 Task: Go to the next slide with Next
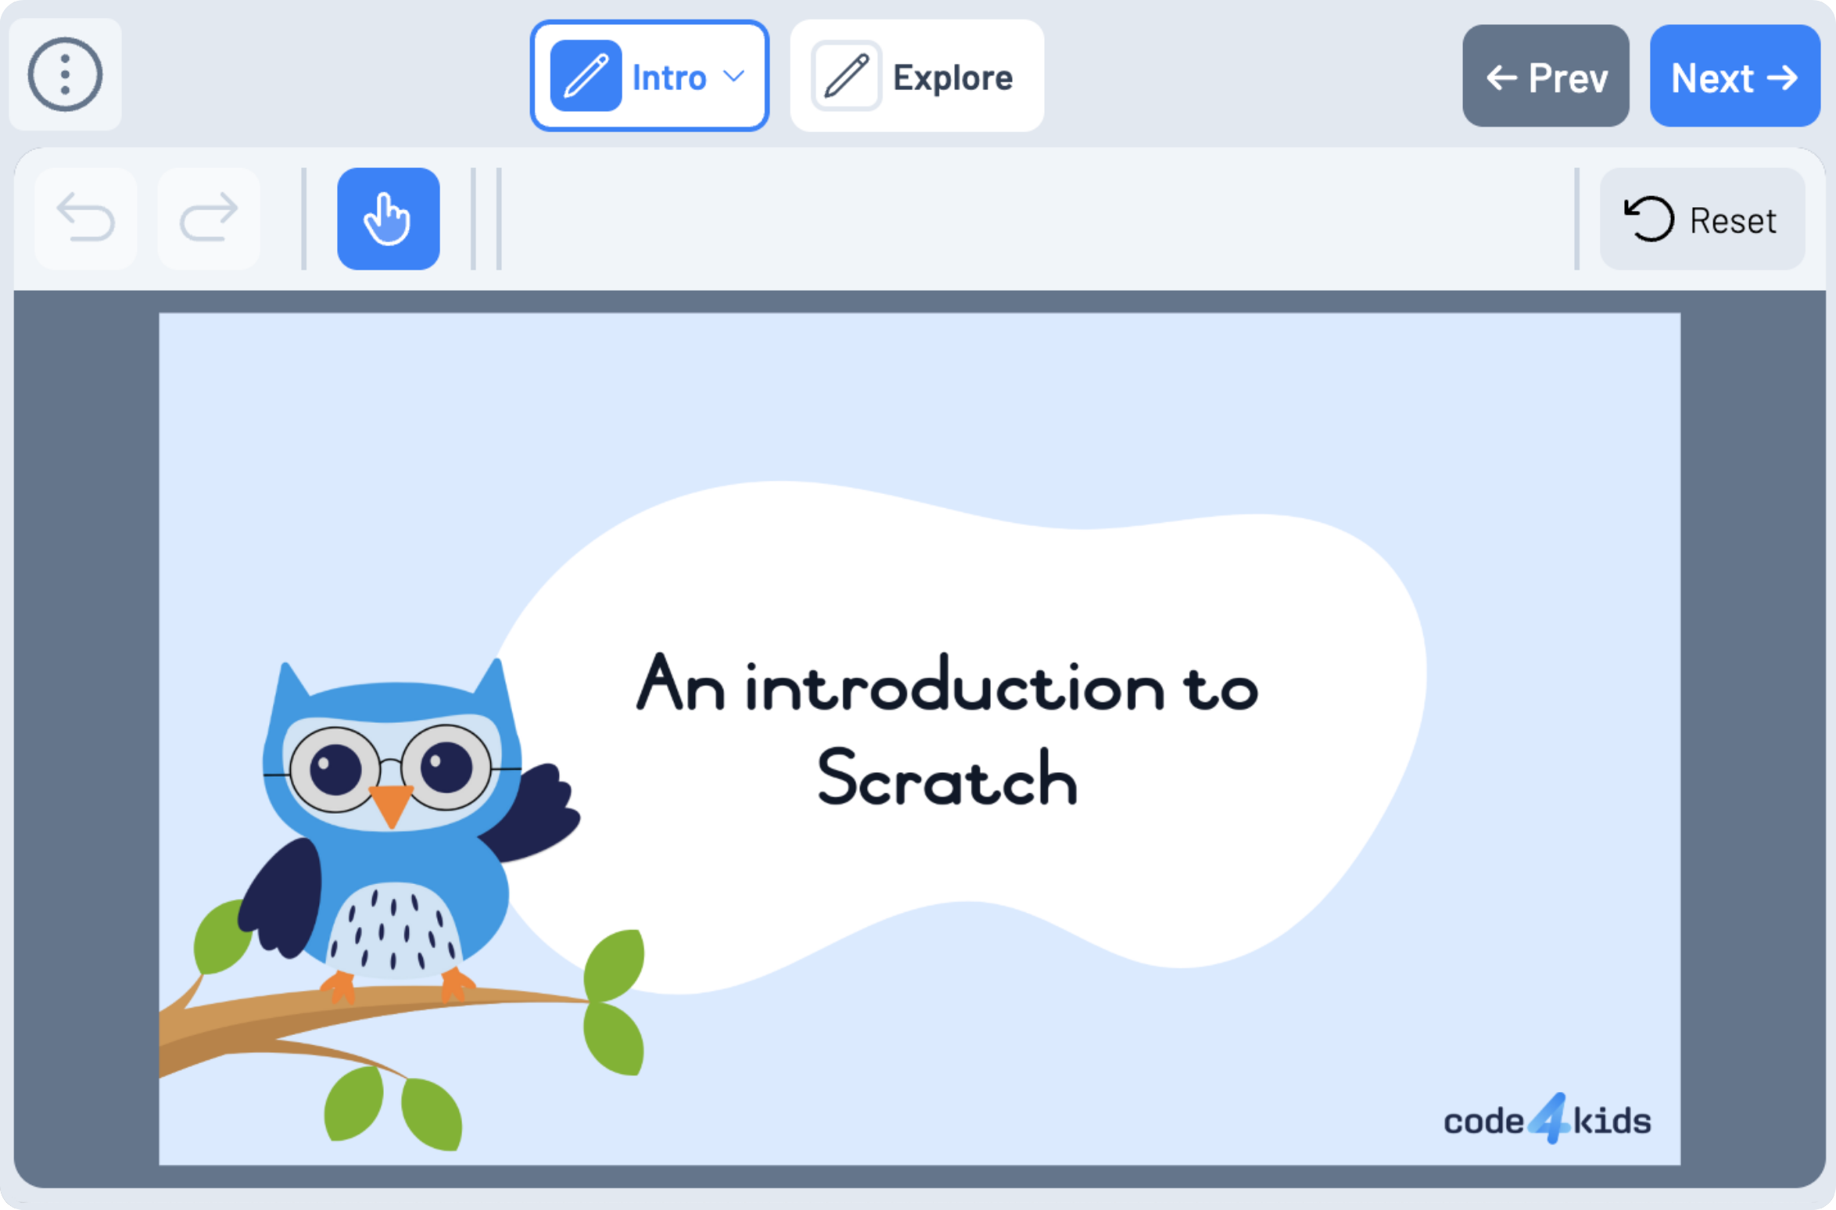(x=1734, y=77)
